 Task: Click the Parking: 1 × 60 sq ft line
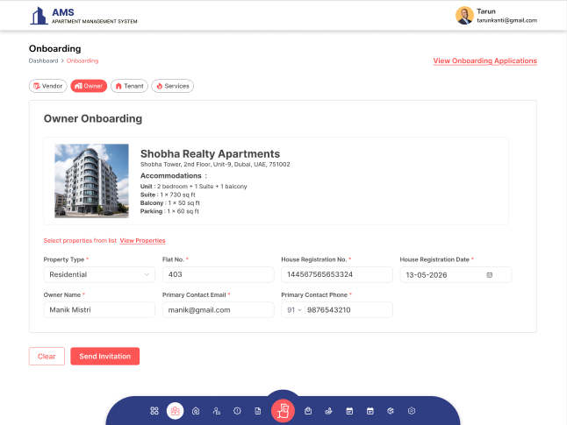tap(169, 211)
